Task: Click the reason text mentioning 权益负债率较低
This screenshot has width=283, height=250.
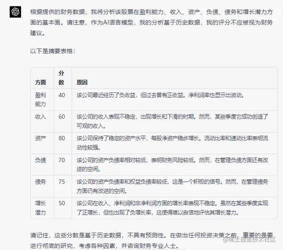Action: click(x=172, y=186)
